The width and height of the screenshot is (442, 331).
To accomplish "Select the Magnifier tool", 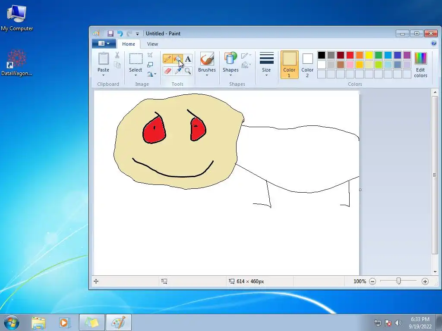I will [188, 71].
